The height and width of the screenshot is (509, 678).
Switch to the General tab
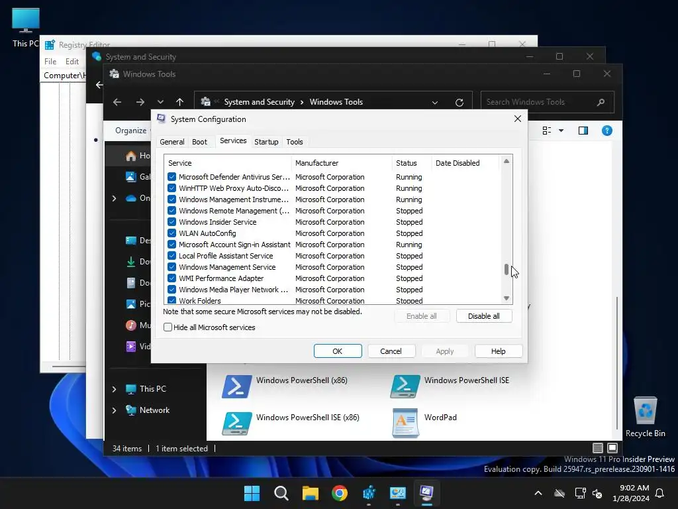coord(171,142)
